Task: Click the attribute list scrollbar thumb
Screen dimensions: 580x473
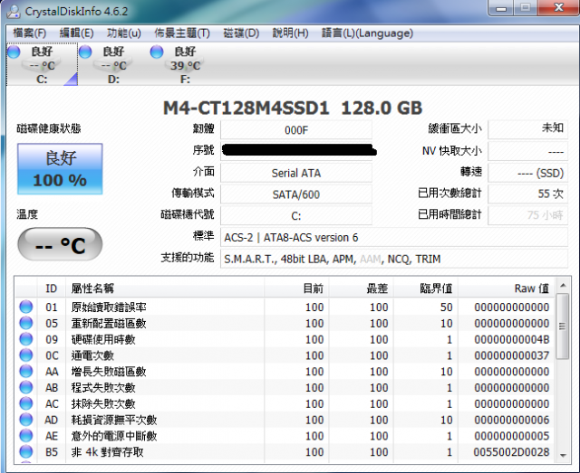Action: click(x=563, y=326)
